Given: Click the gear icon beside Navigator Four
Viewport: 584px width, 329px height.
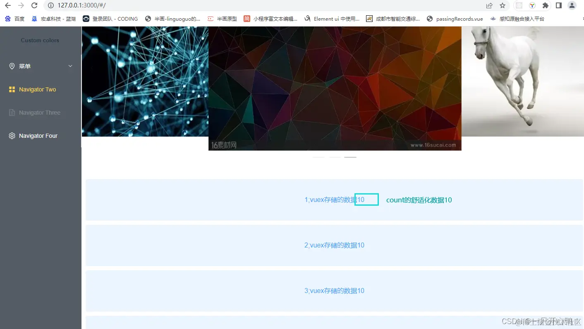Looking at the screenshot, I should [x=12, y=136].
